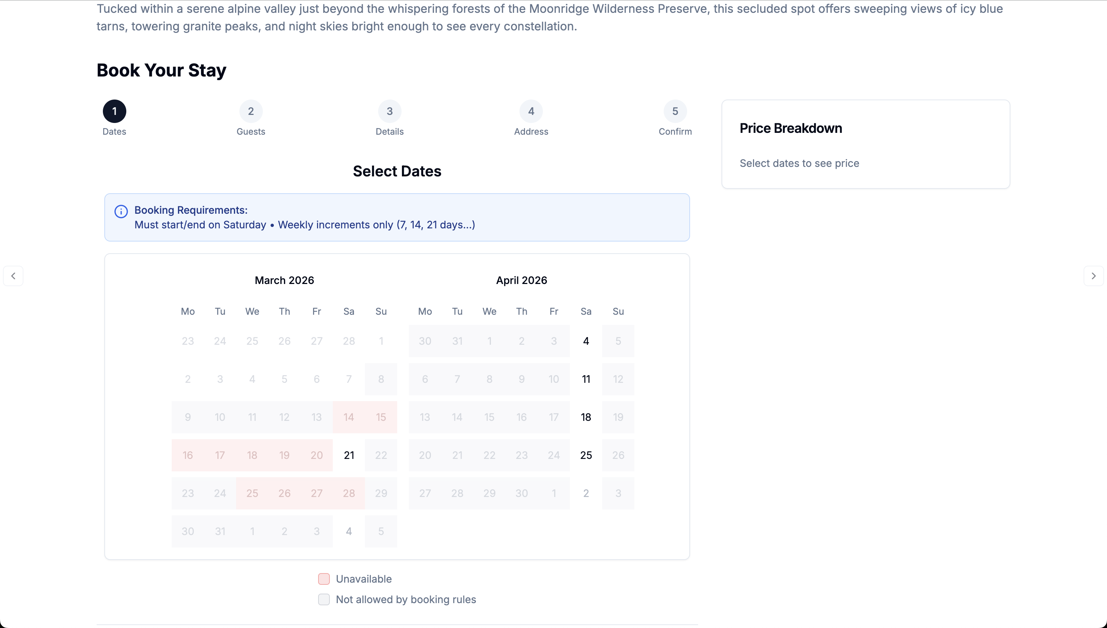The height and width of the screenshot is (628, 1107).
Task: Click unavailable March 14 date
Action: pyautogui.click(x=349, y=417)
